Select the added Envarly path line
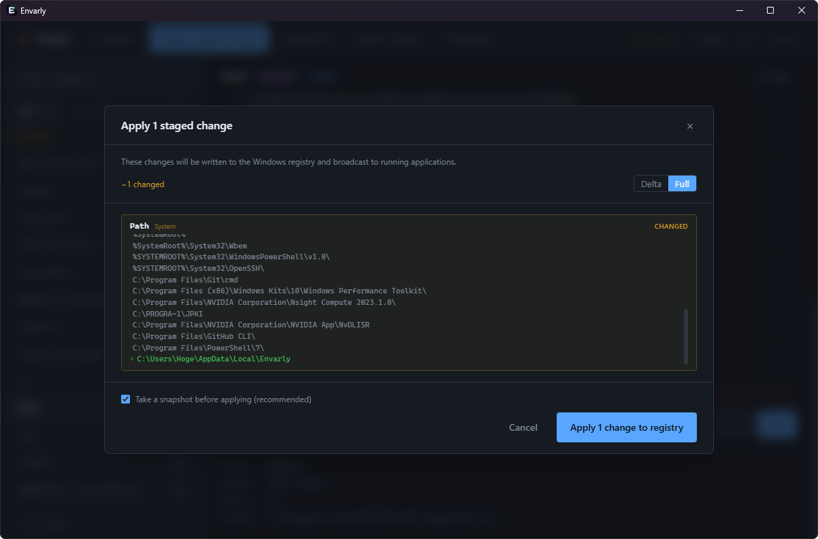The height and width of the screenshot is (539, 818). pyautogui.click(x=213, y=359)
